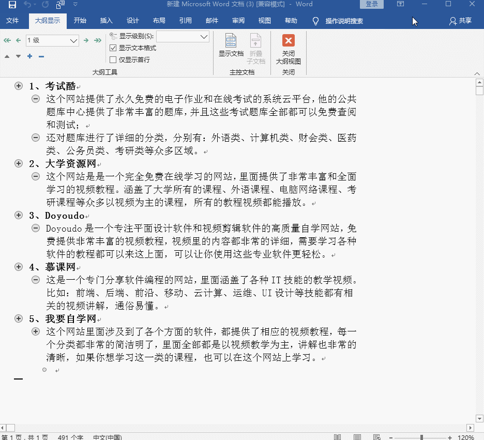The height and width of the screenshot is (440, 484).
Task: Switch to the 帮助 tab
Action: click(x=291, y=21)
